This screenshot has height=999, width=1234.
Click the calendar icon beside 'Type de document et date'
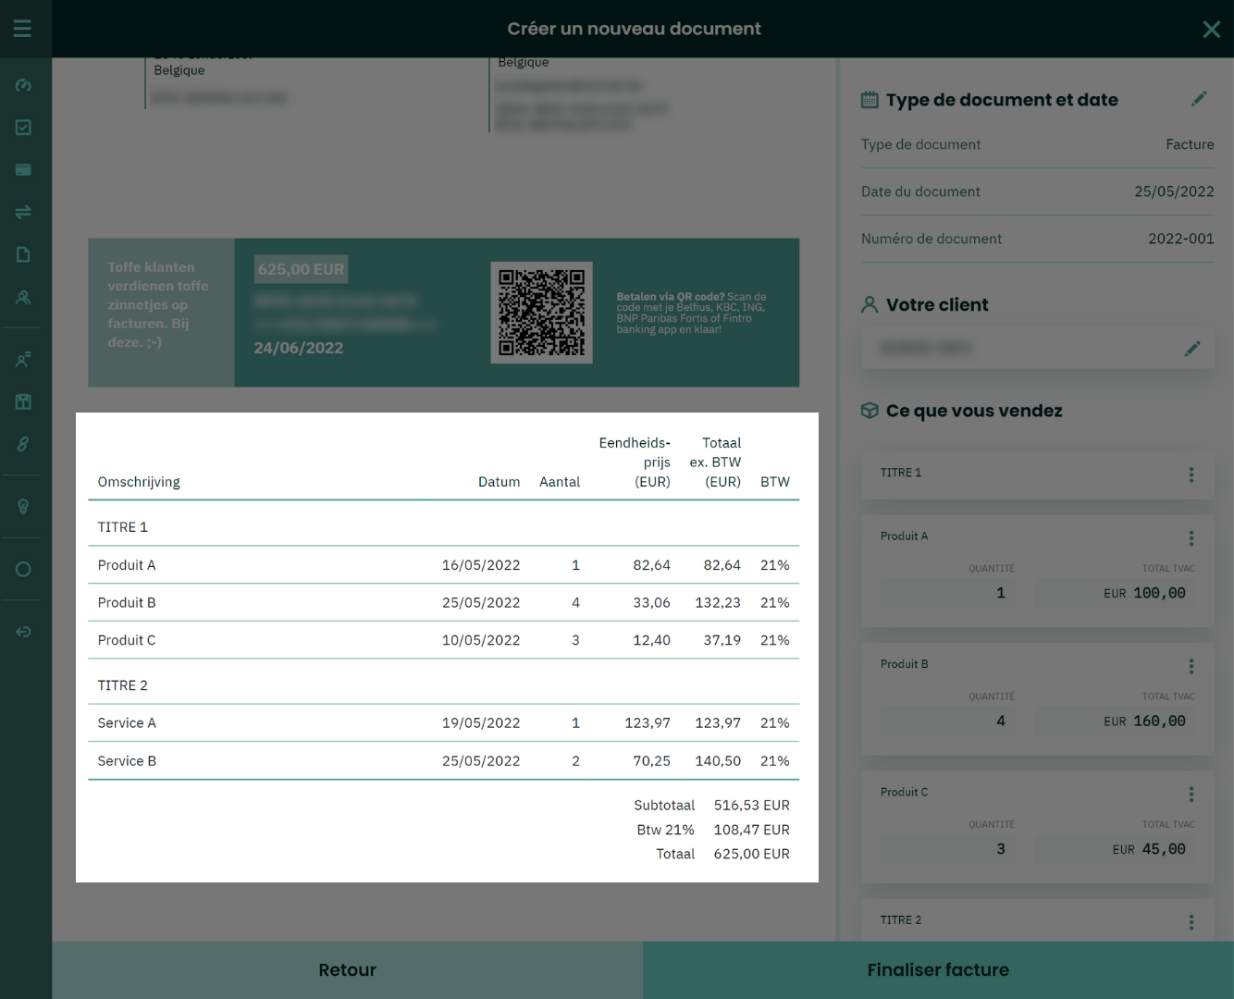870,100
